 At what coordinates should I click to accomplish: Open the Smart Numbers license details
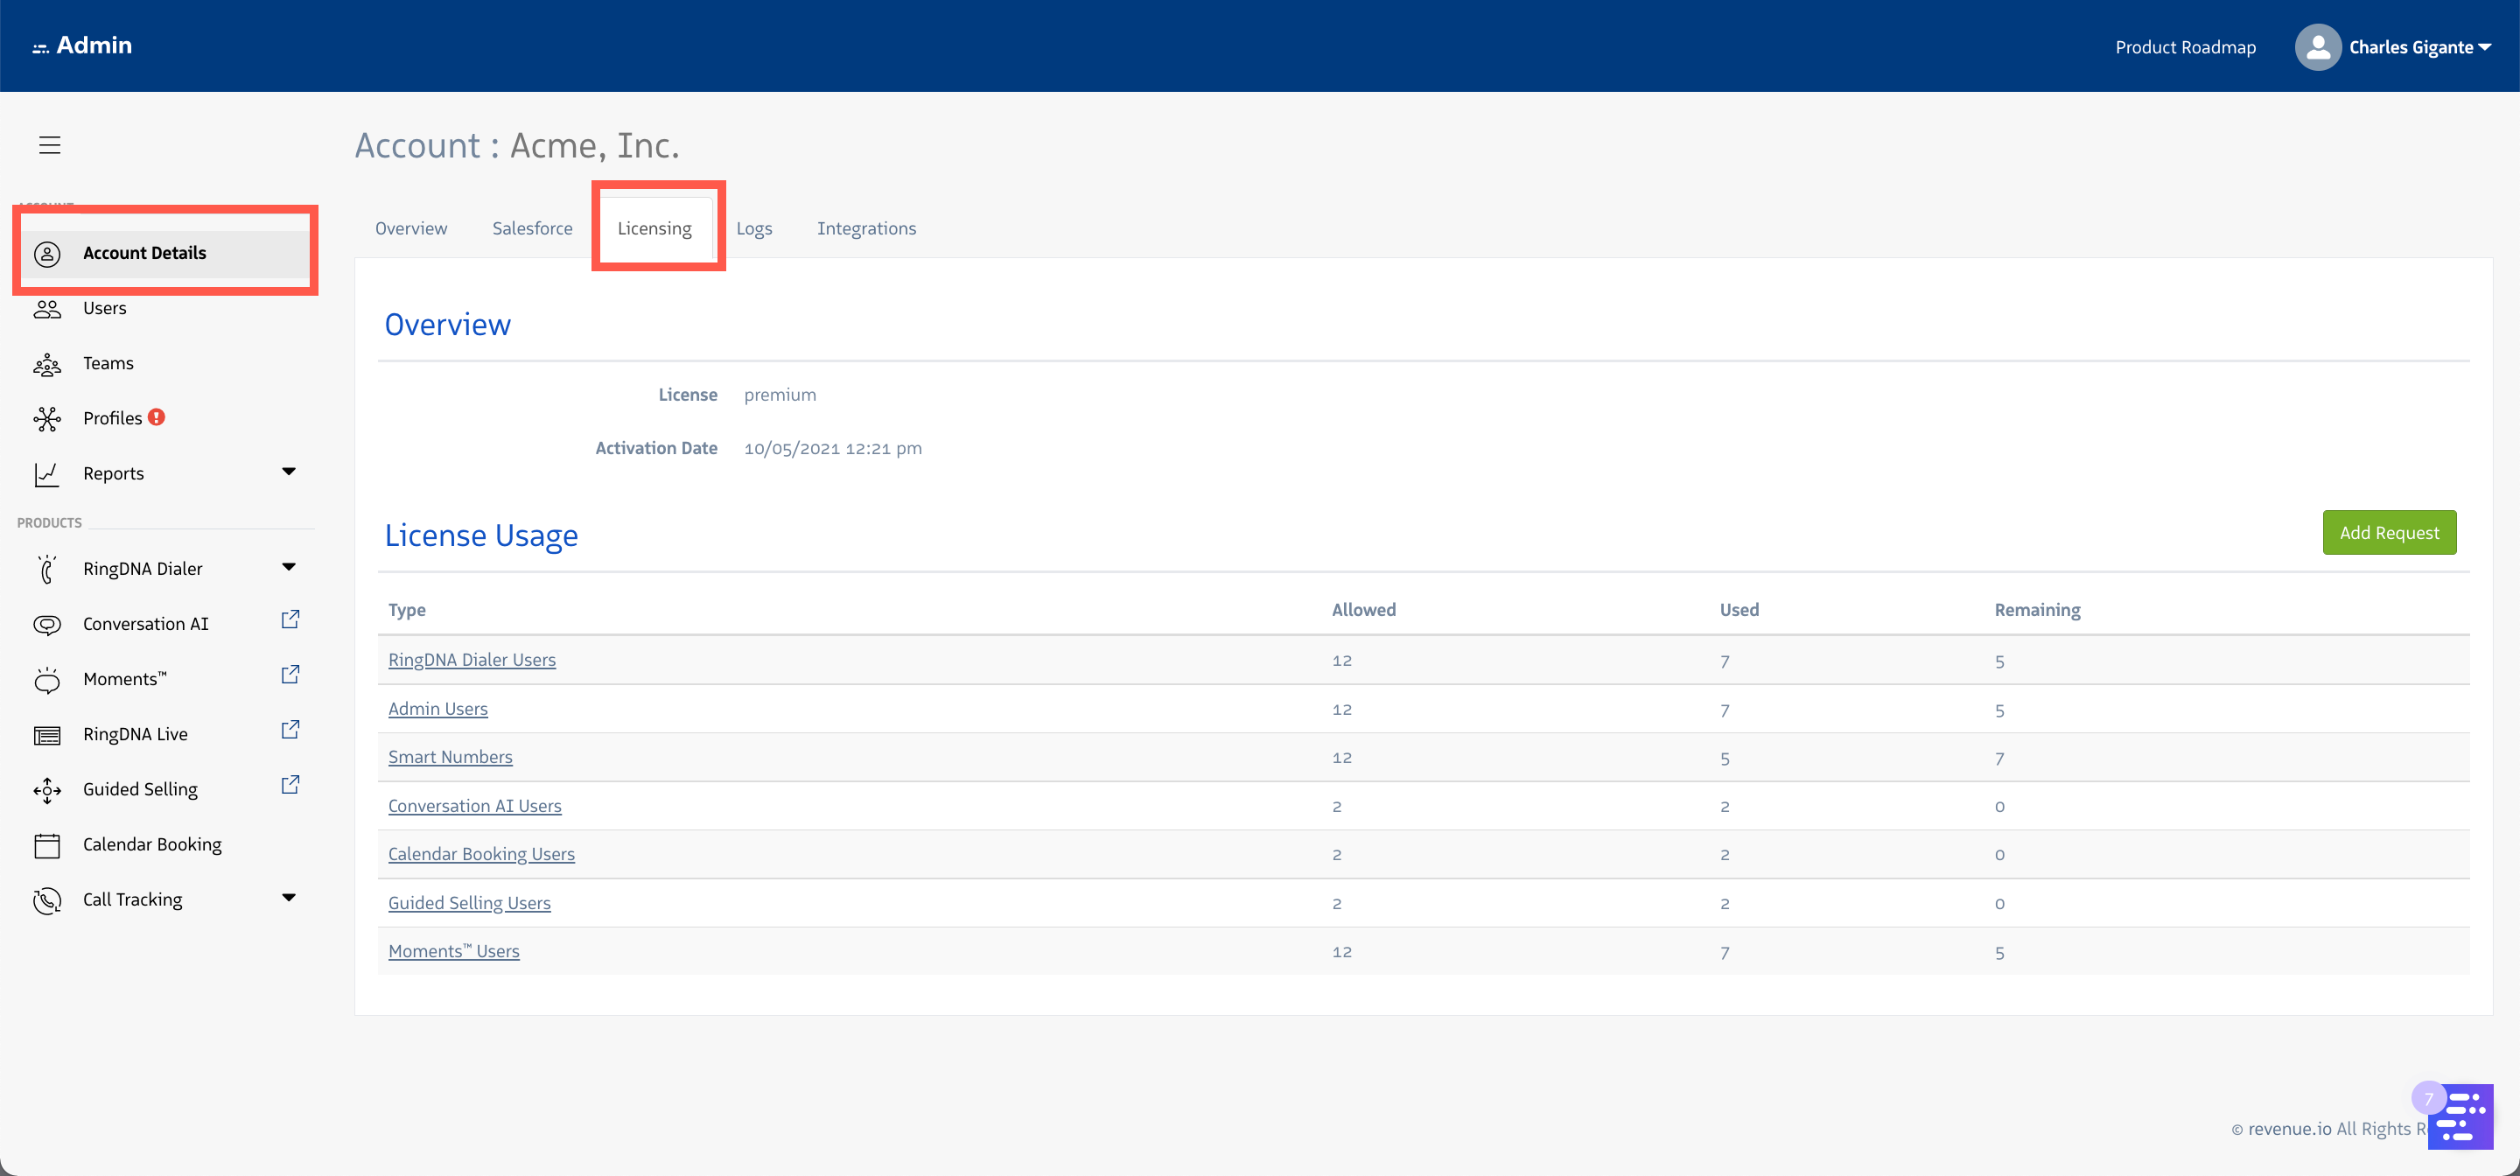(x=450, y=756)
